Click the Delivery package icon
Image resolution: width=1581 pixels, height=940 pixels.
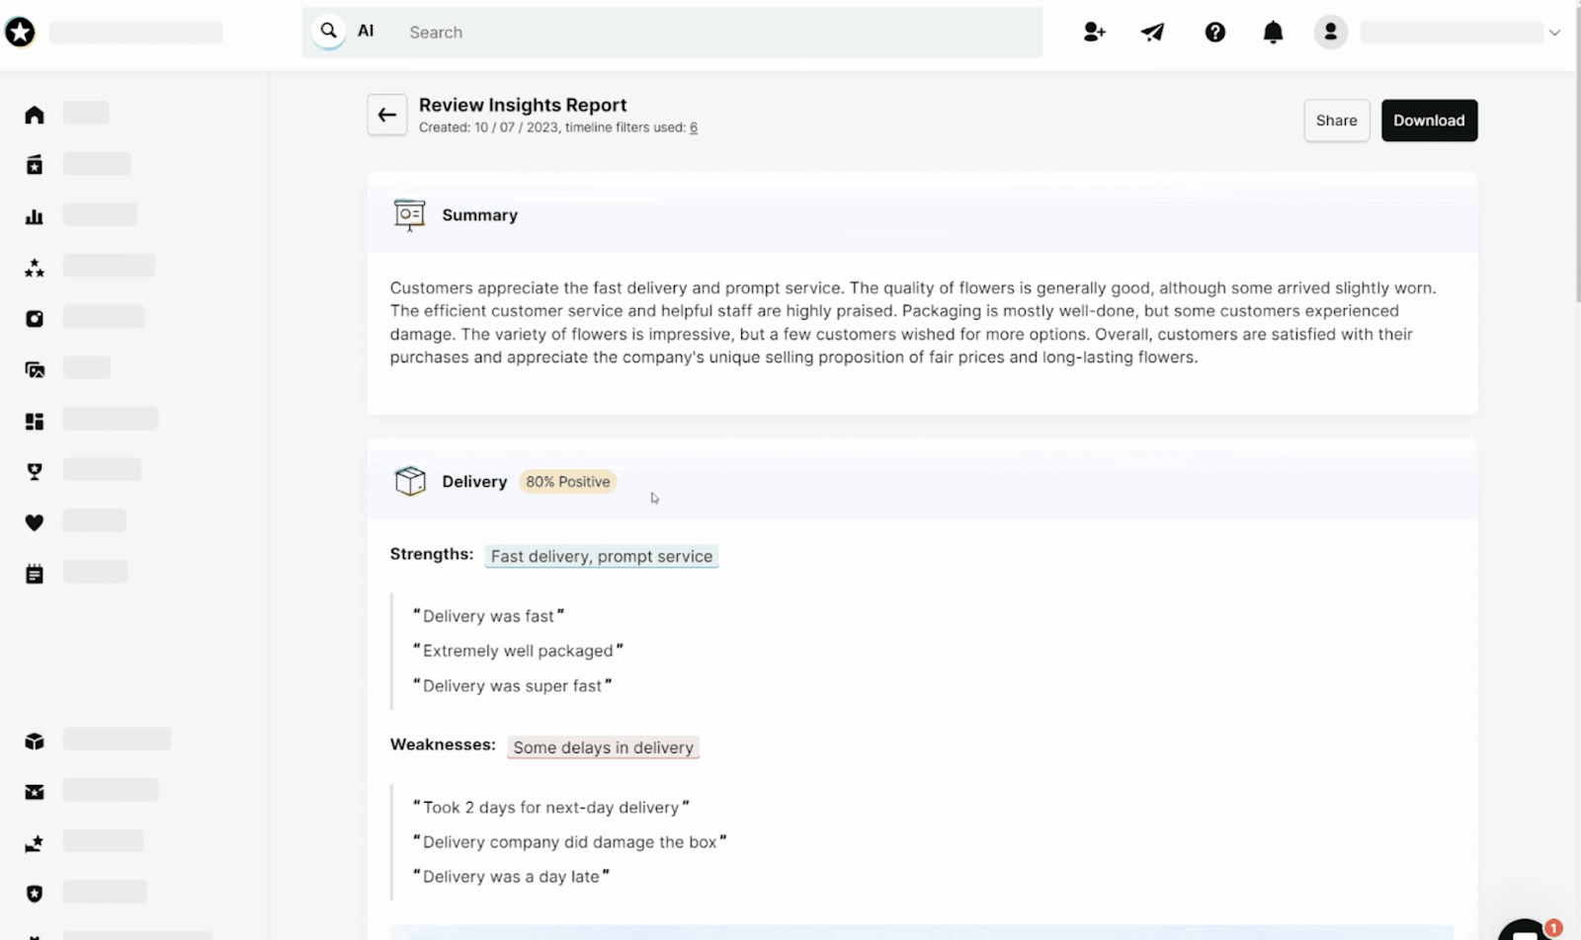click(410, 481)
